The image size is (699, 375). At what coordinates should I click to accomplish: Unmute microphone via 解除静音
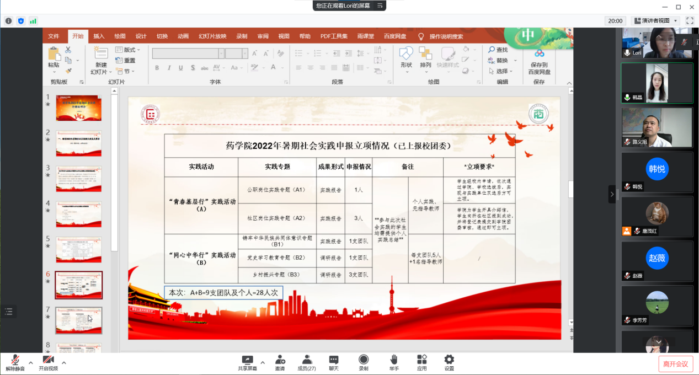coord(15,362)
